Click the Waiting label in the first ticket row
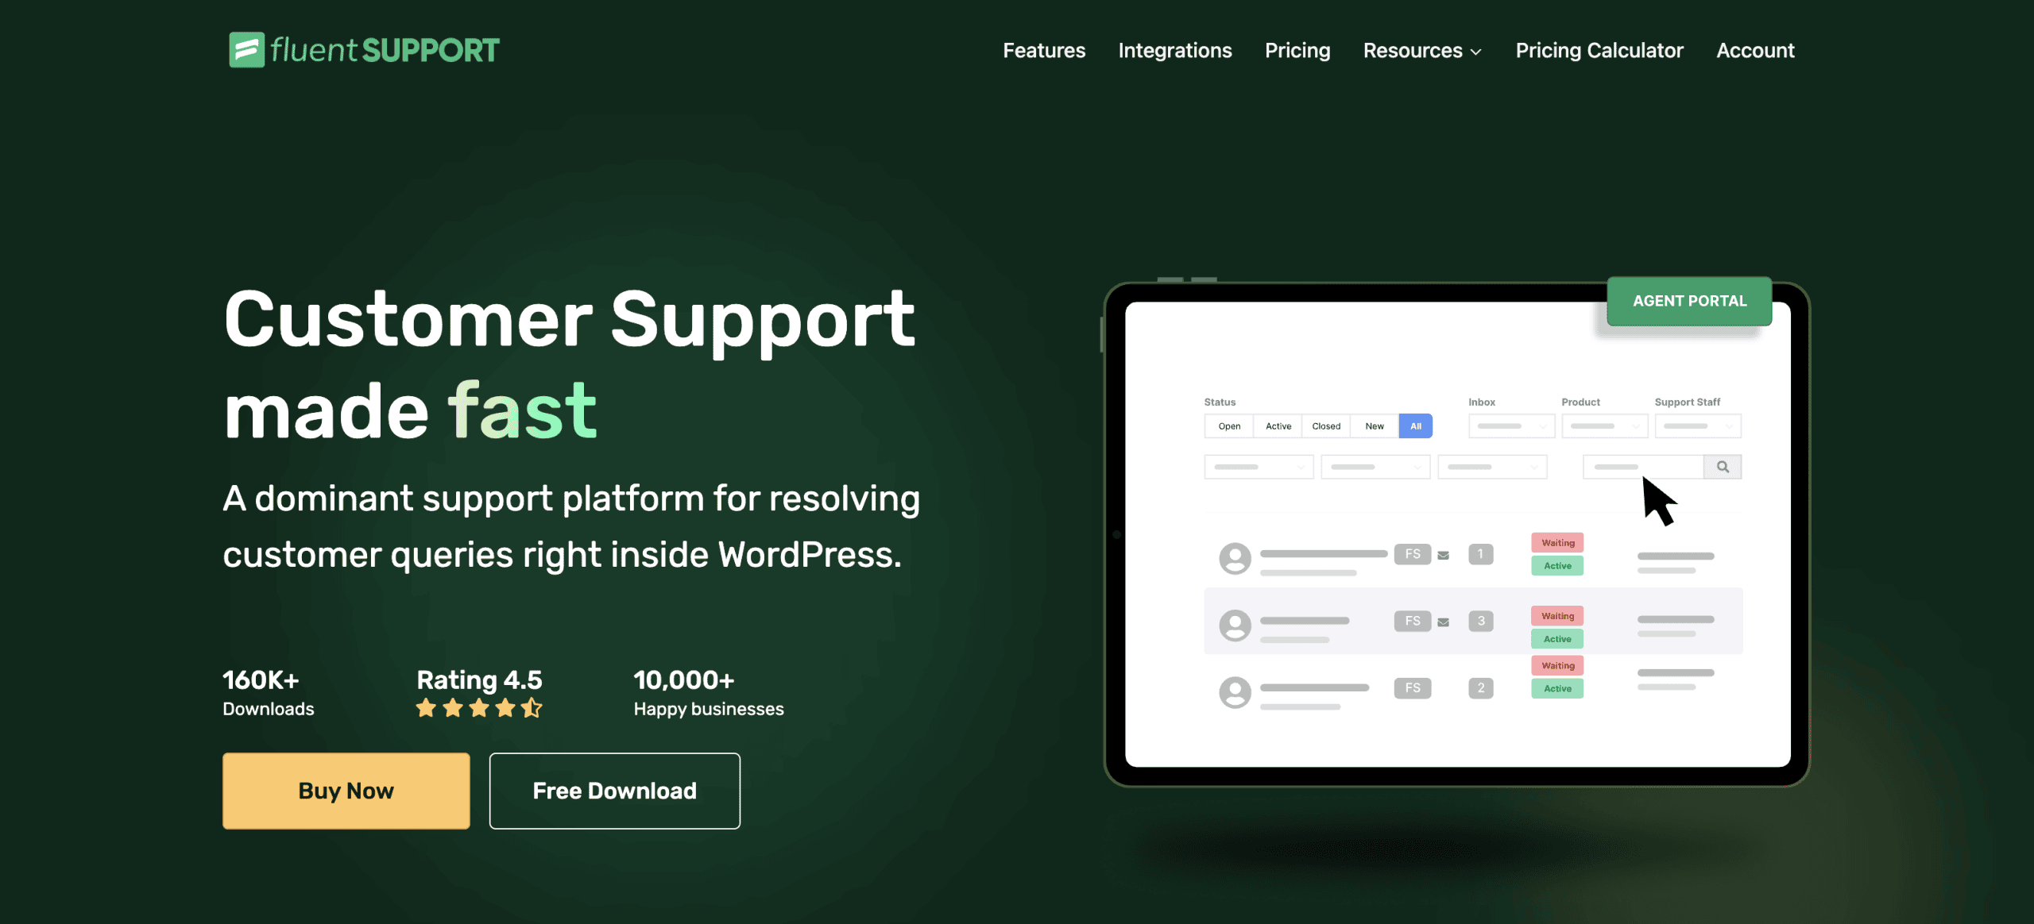Screen dimensions: 2034x924 tap(1557, 543)
